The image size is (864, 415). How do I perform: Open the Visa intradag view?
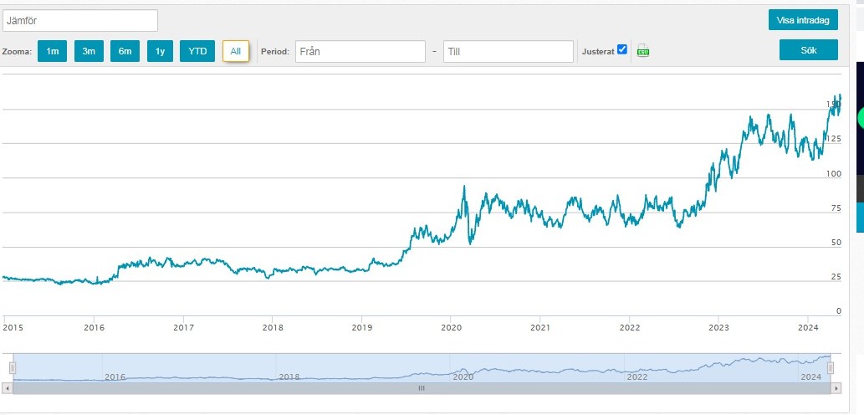[x=803, y=20]
